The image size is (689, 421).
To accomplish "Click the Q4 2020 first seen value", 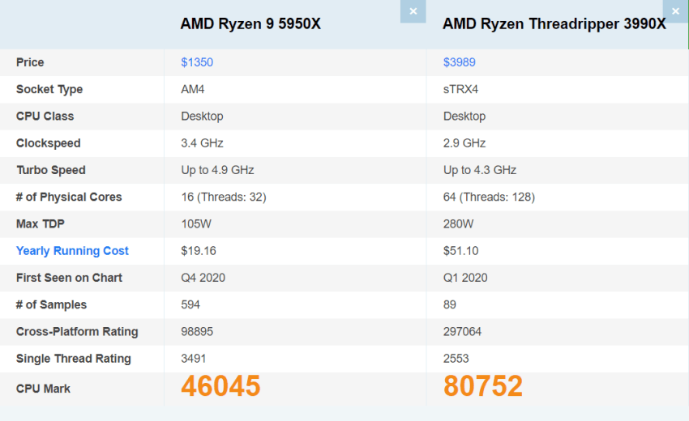I will click(x=203, y=278).
